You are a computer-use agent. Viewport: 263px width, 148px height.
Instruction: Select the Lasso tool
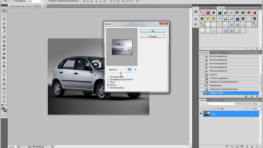pos(4,19)
